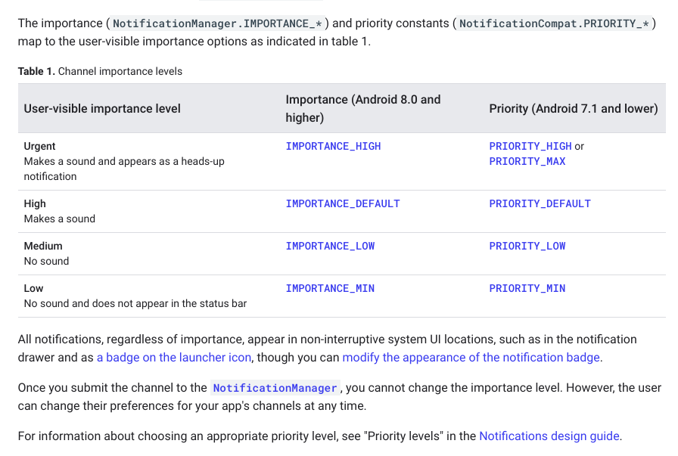Click the highlighted NotificationManager code link

click(x=275, y=388)
